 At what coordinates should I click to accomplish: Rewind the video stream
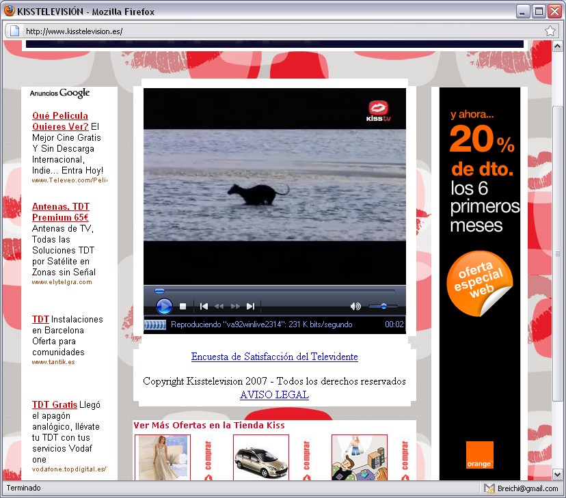click(219, 307)
